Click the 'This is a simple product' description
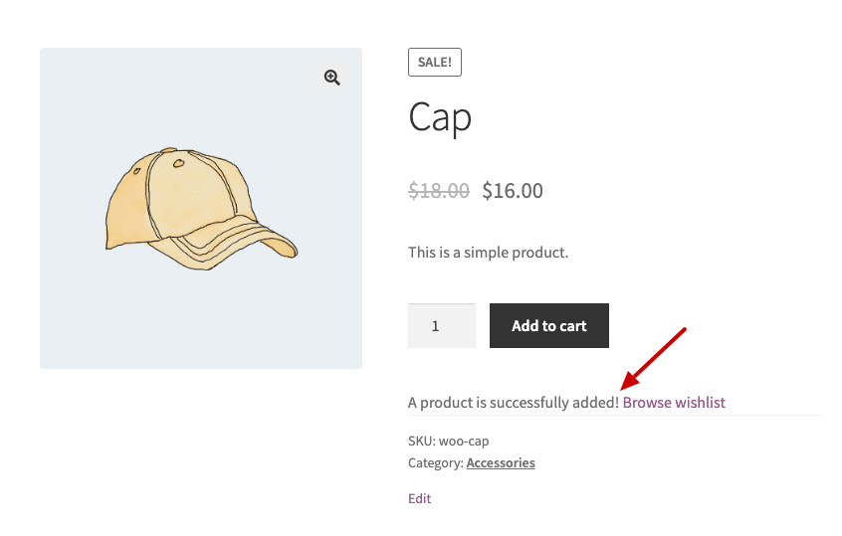The image size is (842, 536). 488,253
